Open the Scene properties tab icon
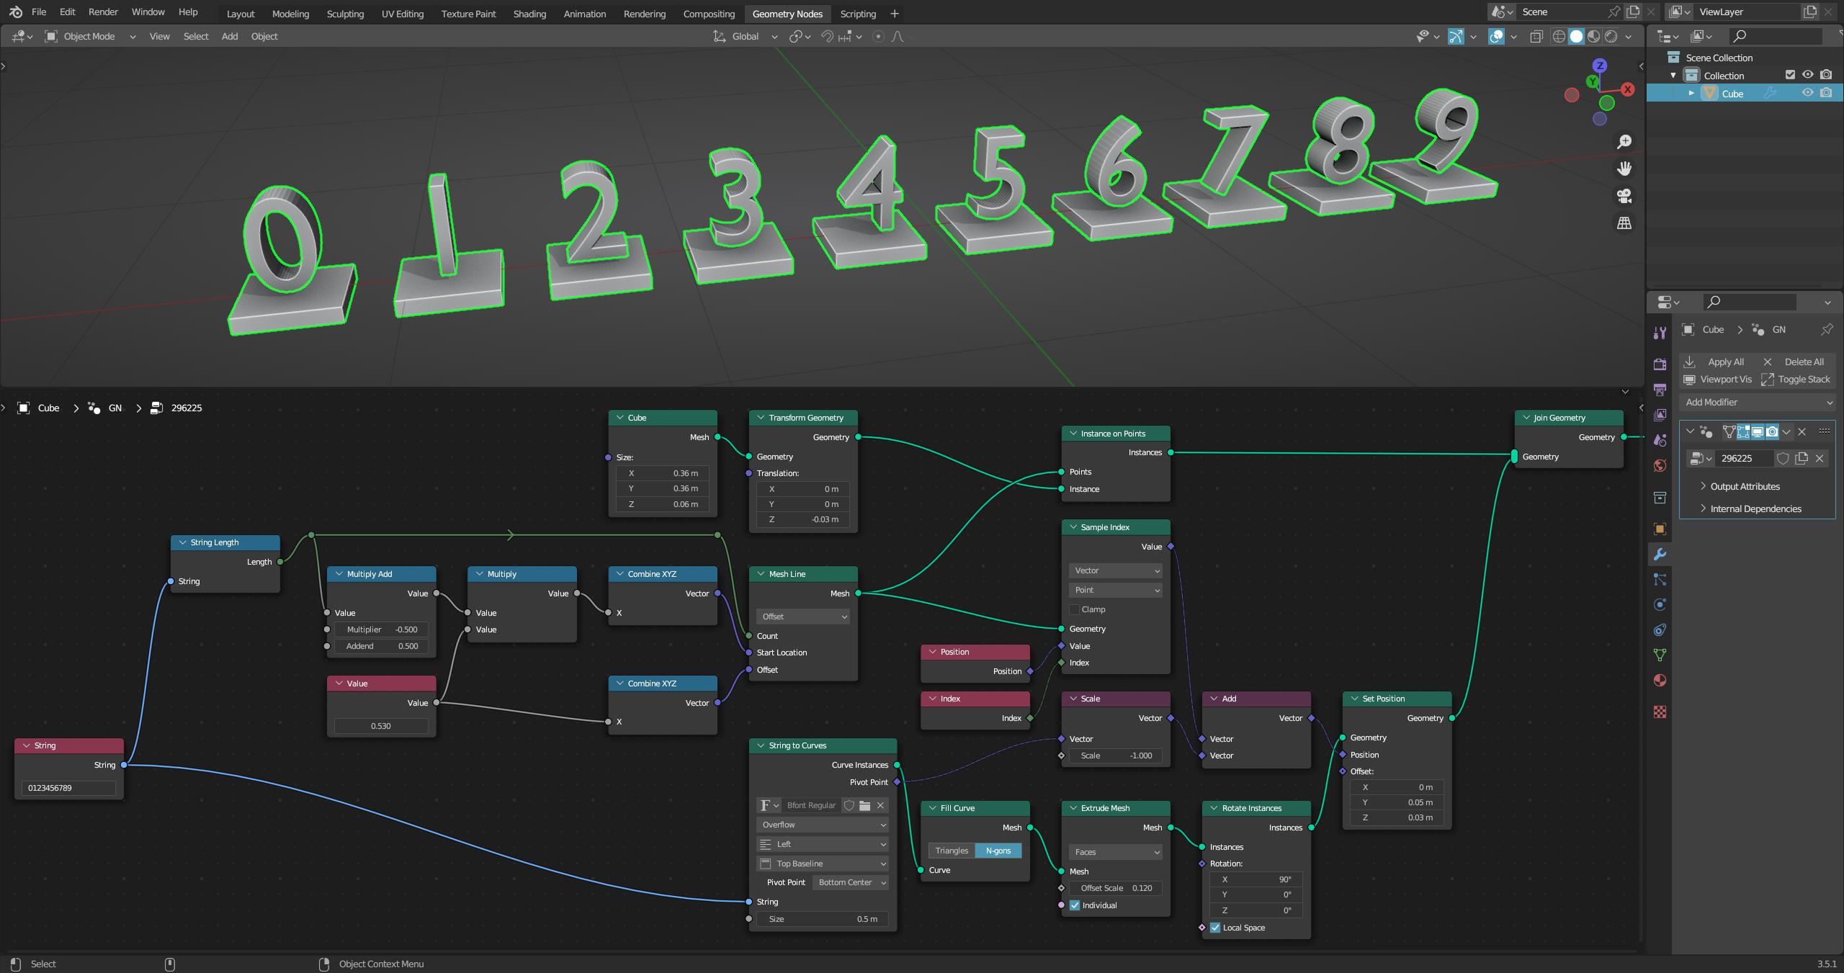 (1660, 440)
